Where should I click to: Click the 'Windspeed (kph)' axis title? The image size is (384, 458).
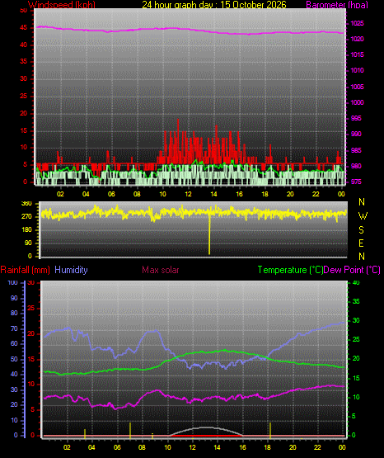click(x=62, y=5)
